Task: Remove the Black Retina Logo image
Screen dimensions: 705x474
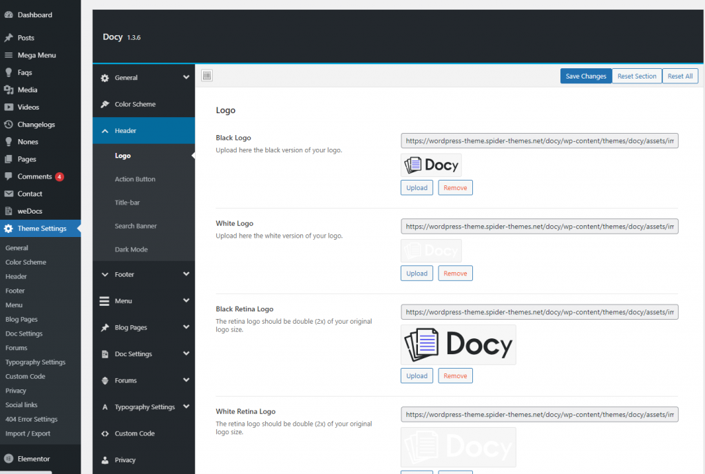Action: click(x=455, y=375)
